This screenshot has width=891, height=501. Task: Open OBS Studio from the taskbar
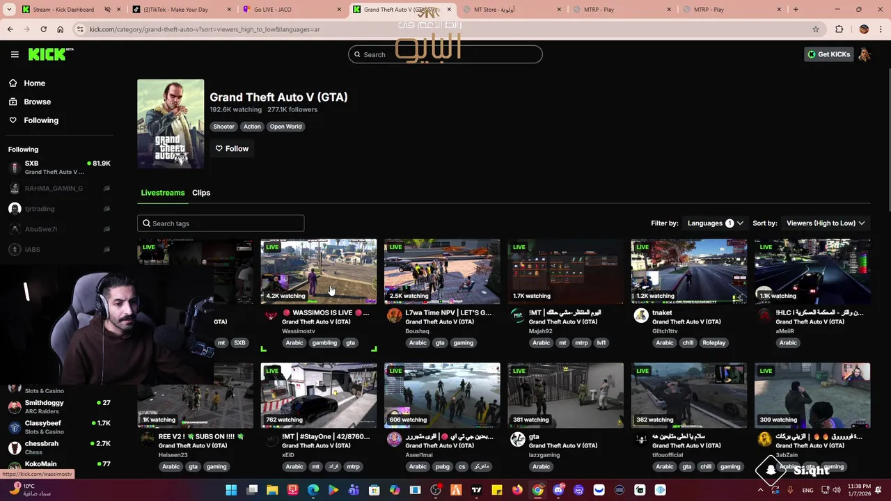pos(436,490)
